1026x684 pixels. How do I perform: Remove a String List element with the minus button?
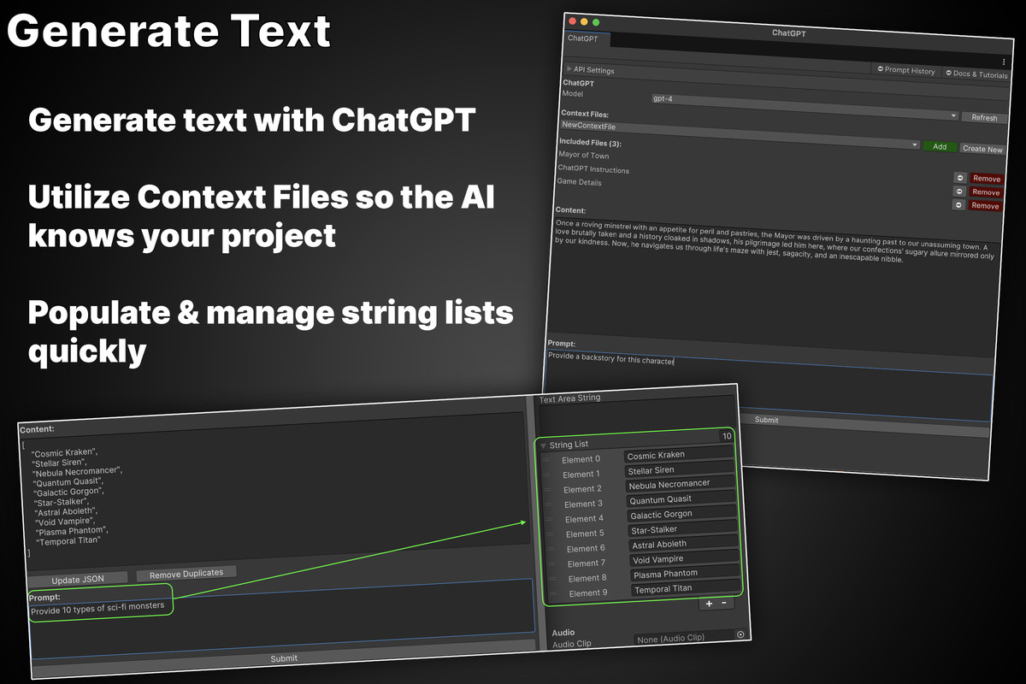pyautogui.click(x=724, y=603)
